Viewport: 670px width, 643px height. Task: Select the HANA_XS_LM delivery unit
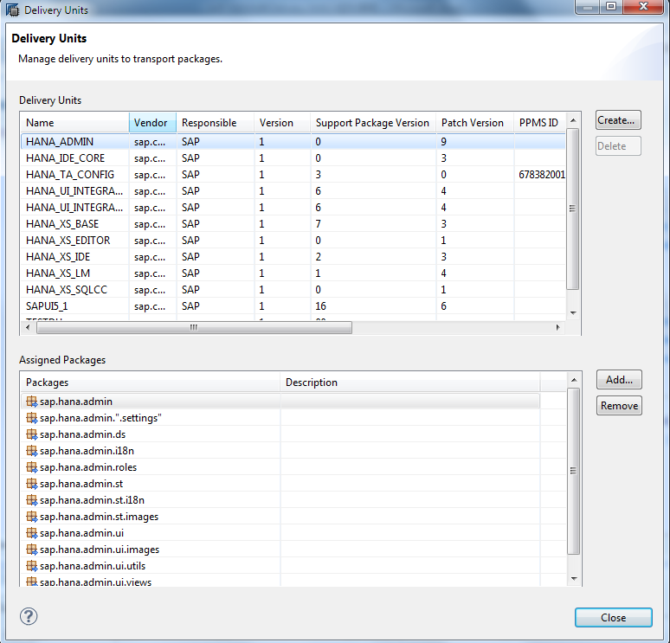click(293, 273)
